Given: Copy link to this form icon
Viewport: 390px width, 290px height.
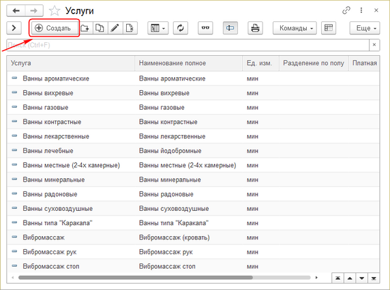Looking at the screenshot, I should pos(346,10).
